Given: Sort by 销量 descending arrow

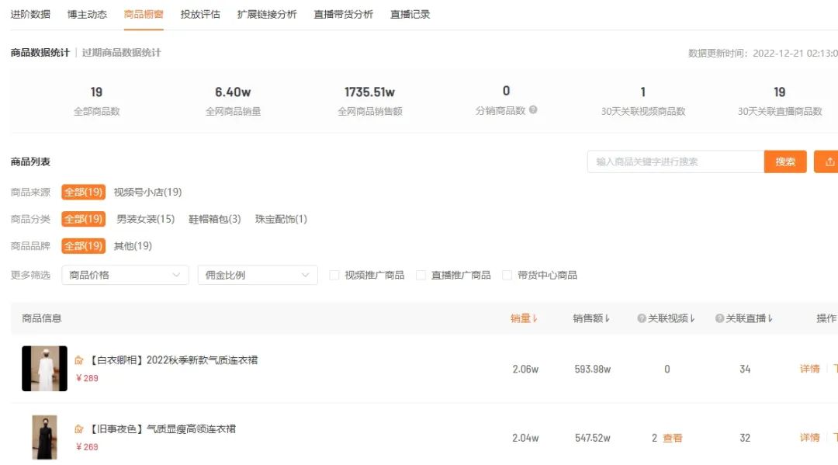Looking at the screenshot, I should (535, 318).
